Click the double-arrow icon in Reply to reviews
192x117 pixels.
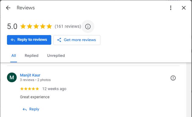pos(13,40)
